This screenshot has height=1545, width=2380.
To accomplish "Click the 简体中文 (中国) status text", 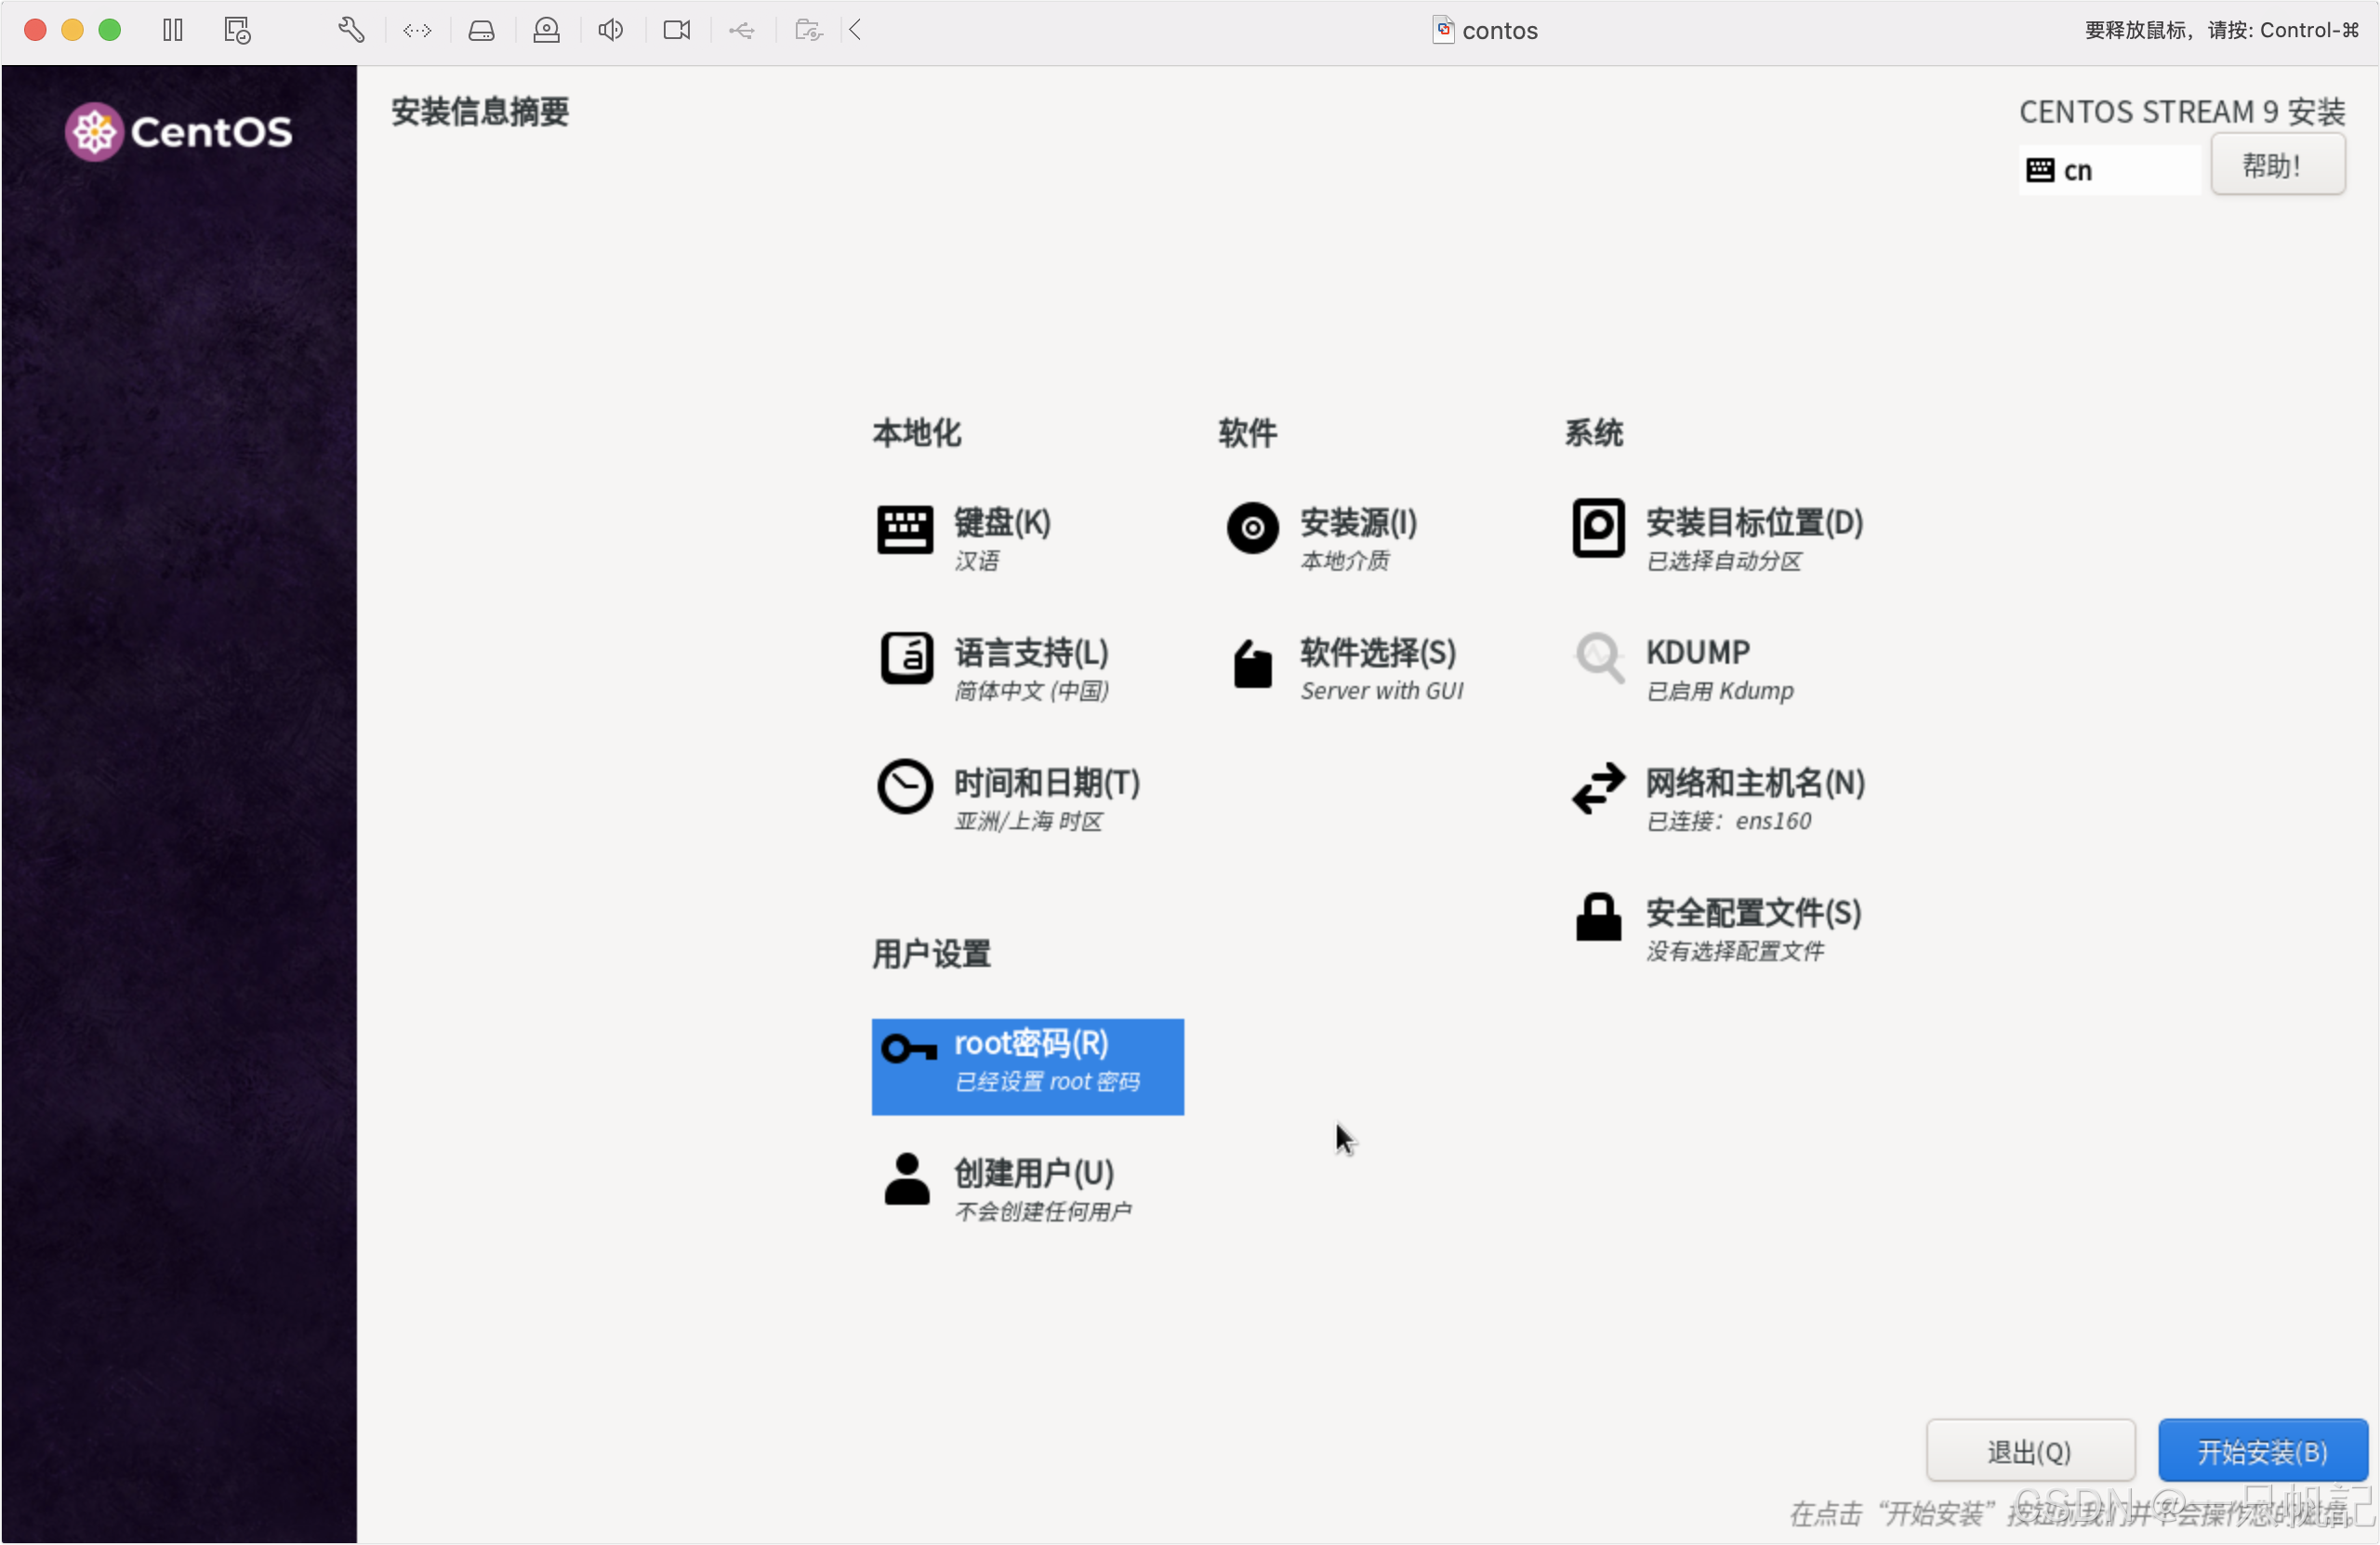I will coord(1031,691).
